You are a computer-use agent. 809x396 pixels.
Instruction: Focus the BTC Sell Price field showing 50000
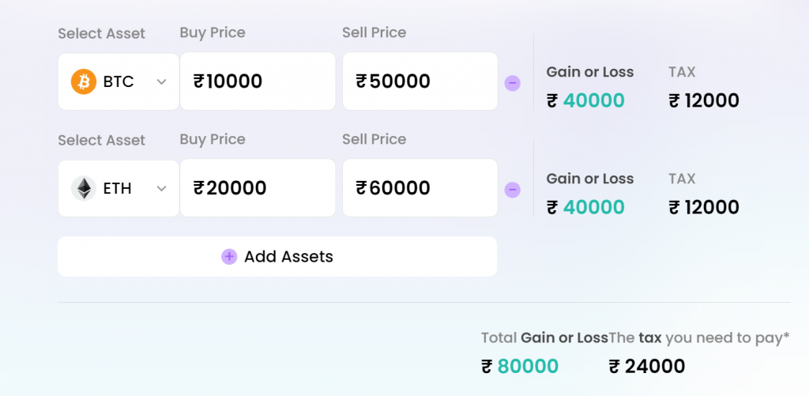420,81
